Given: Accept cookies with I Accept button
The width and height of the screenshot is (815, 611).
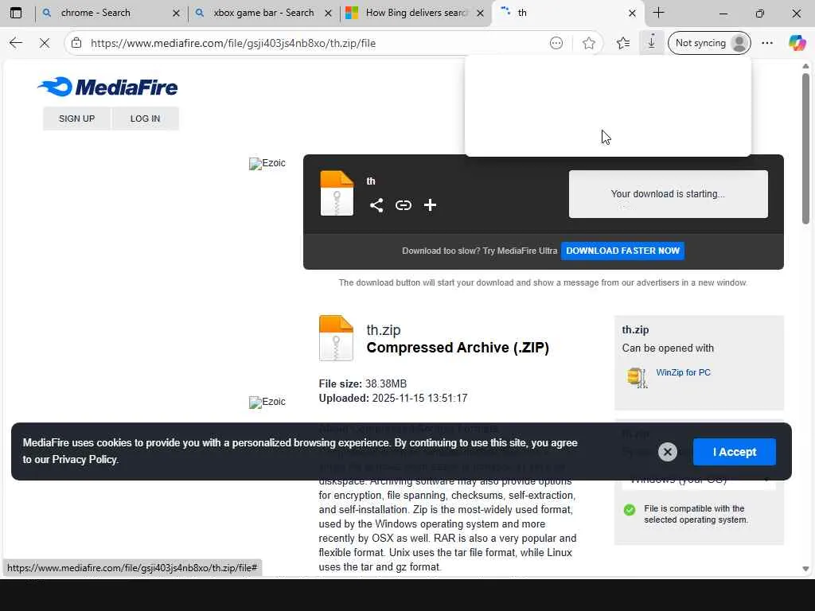Looking at the screenshot, I should pyautogui.click(x=735, y=452).
